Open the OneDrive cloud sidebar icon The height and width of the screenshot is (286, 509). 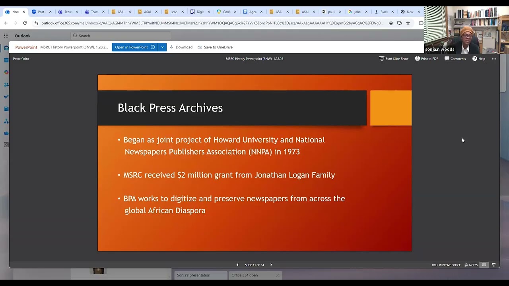click(x=6, y=133)
